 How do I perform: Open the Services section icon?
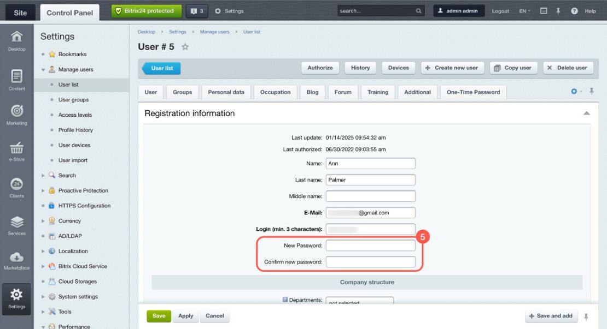(16, 225)
